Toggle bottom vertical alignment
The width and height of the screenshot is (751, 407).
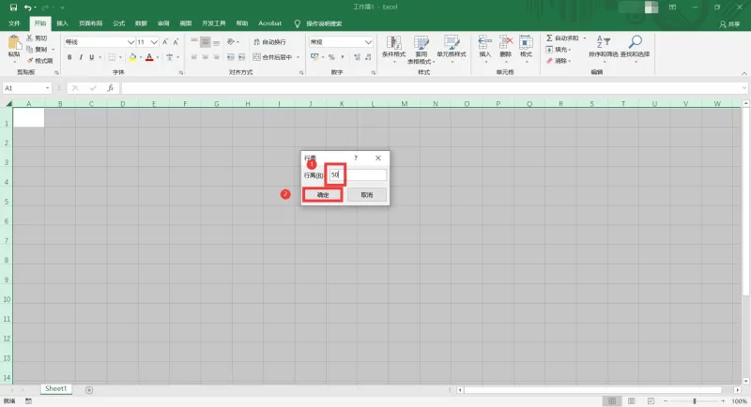pos(217,42)
